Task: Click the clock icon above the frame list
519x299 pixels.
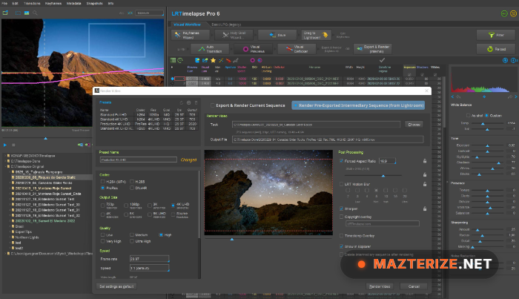Action: click(x=180, y=60)
